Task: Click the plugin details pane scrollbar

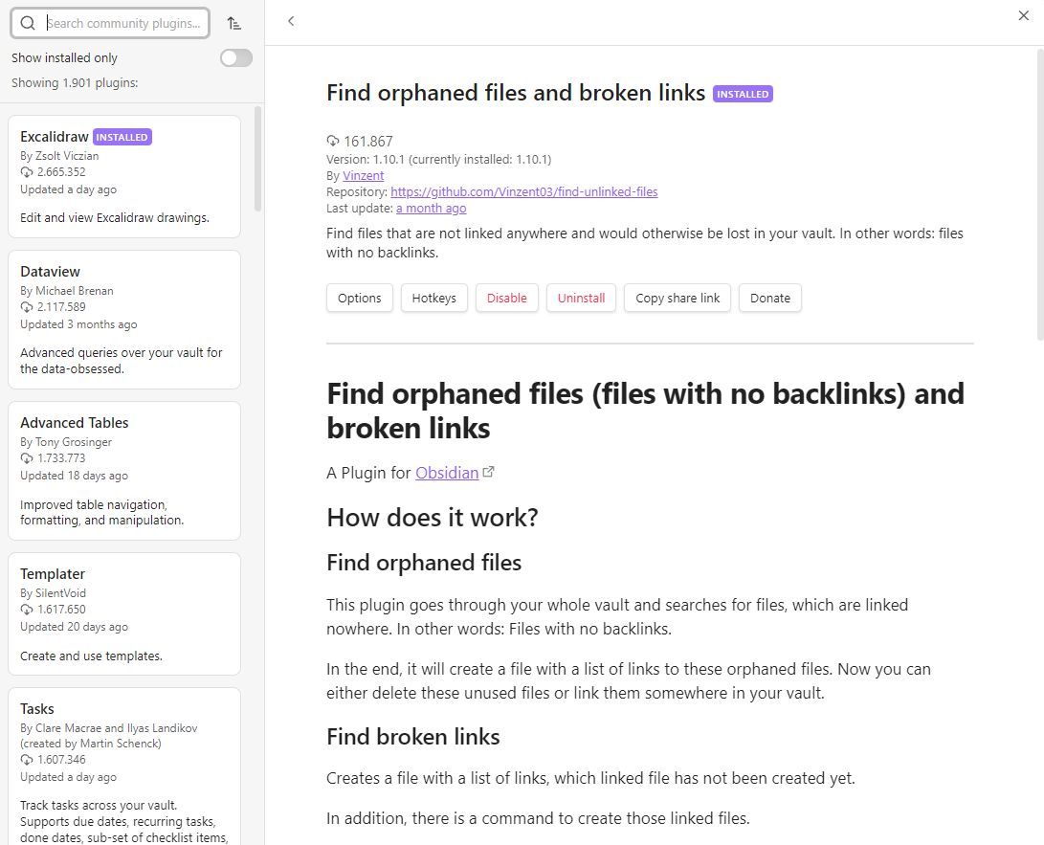Action: click(x=1038, y=193)
